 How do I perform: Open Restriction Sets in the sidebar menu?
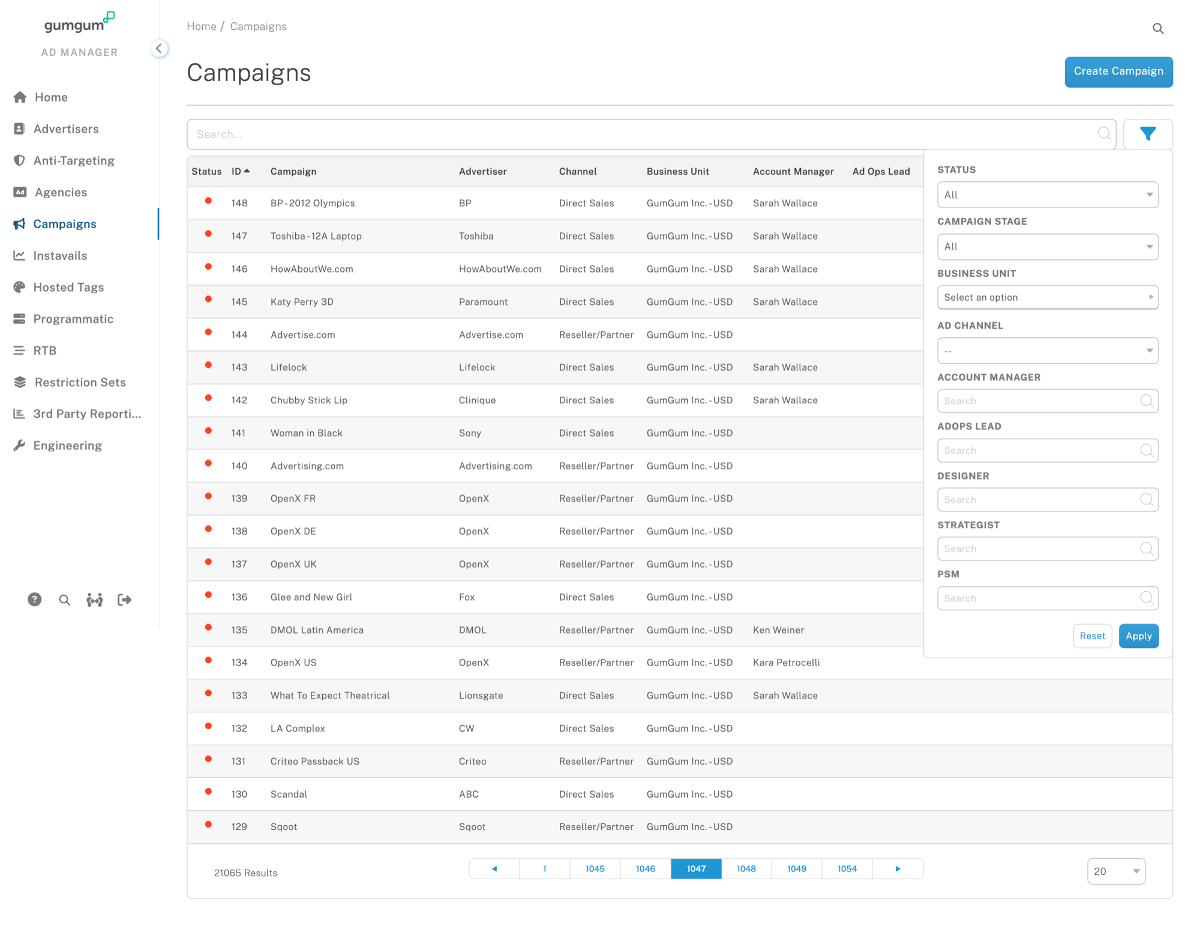80,382
